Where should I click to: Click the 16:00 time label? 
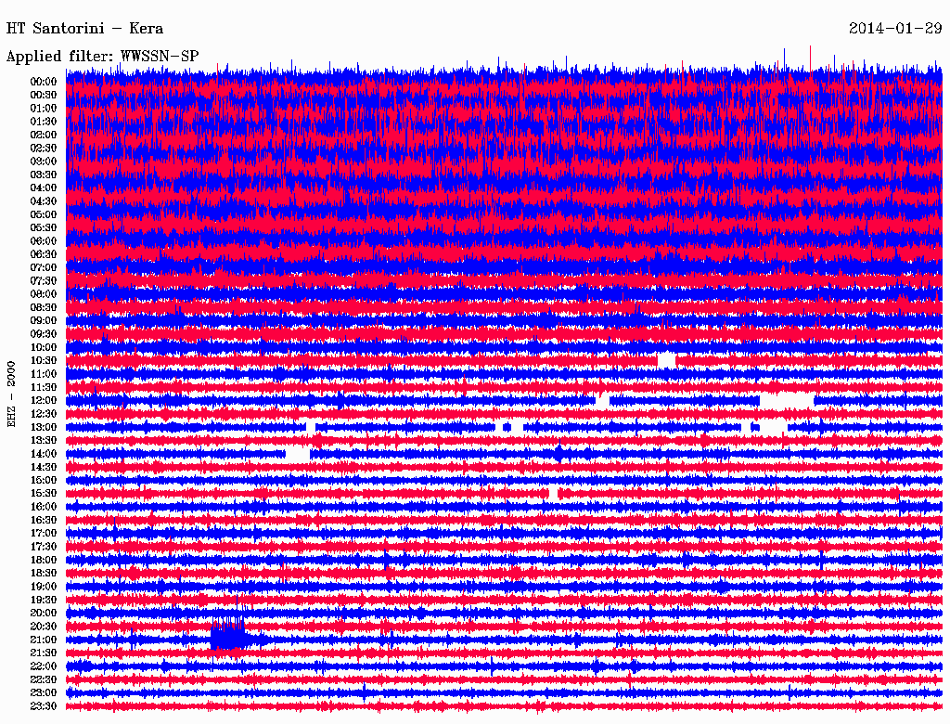pos(44,507)
